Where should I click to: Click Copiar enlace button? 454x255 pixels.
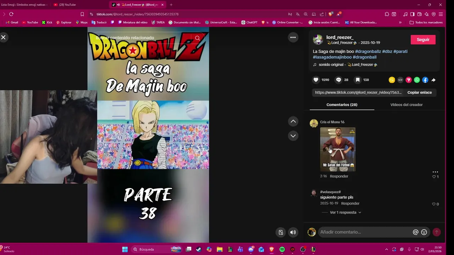(419, 92)
